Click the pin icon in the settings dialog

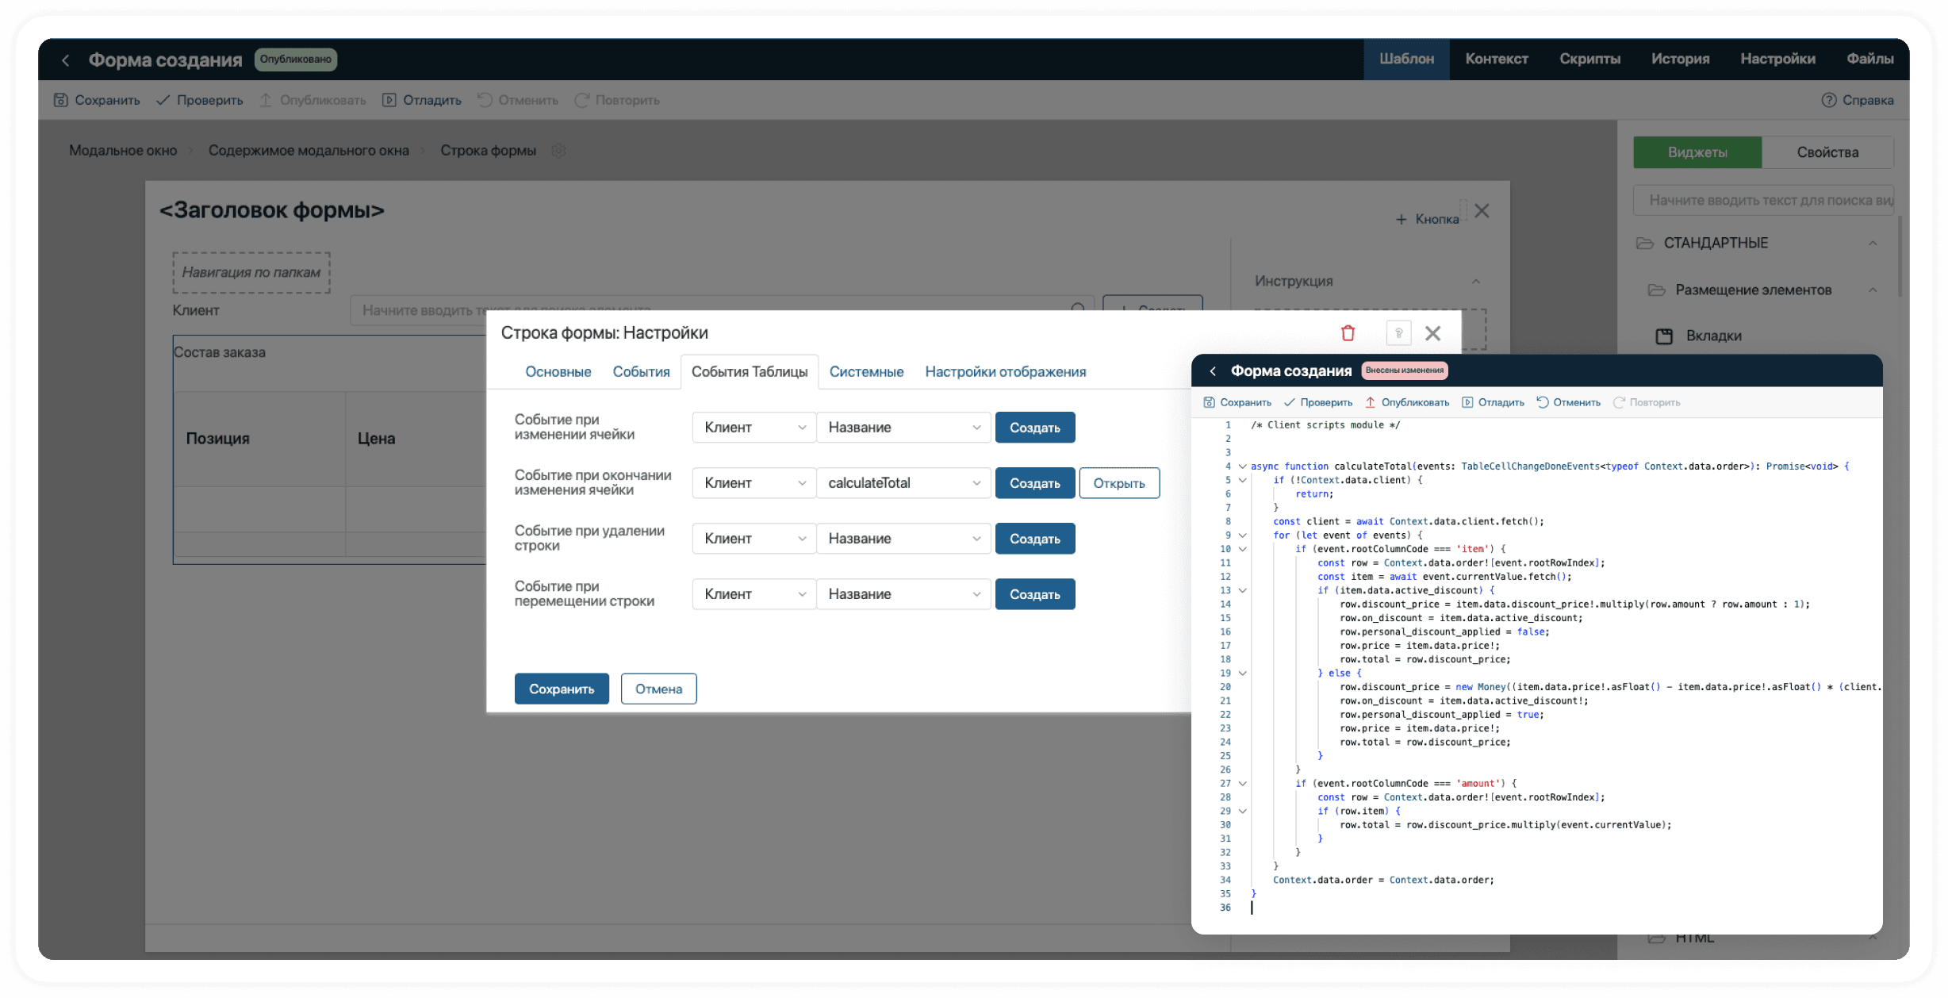pyautogui.click(x=1398, y=333)
